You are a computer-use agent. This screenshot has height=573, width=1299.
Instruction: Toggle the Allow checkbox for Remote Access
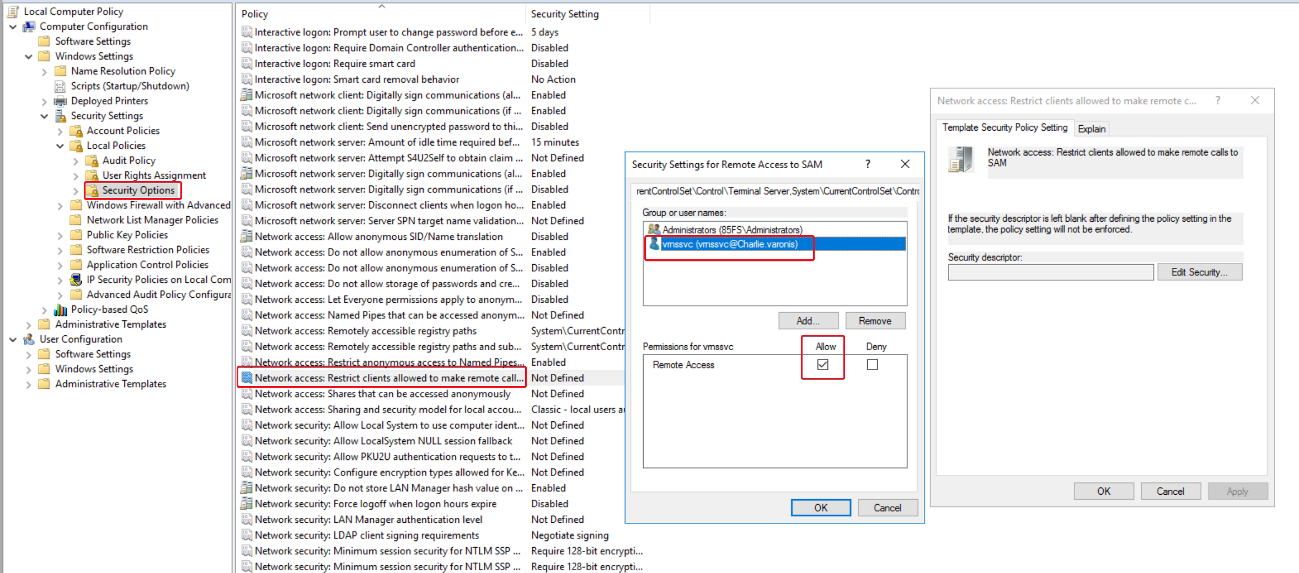822,365
